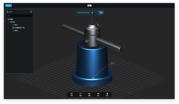Click the orange annotation label text
Screen dimensions: 179x104
pyautogui.click(x=112, y=63)
